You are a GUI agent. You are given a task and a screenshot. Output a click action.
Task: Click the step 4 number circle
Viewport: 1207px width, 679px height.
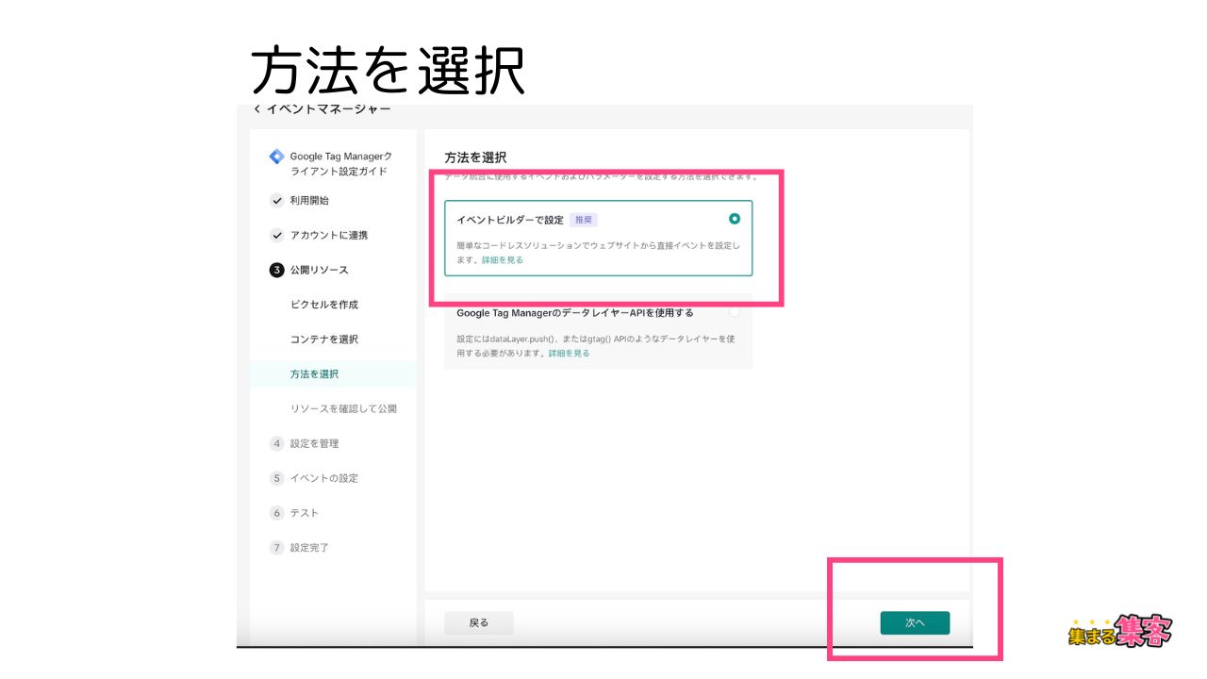coord(276,443)
